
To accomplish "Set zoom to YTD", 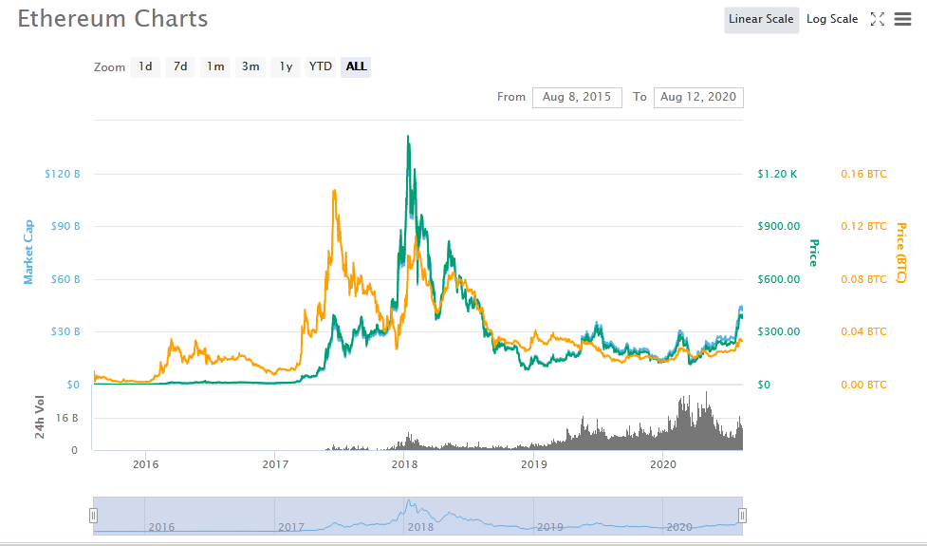I will [x=321, y=66].
